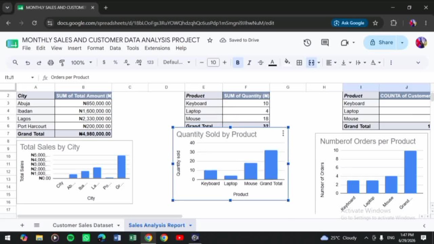The height and width of the screenshot is (244, 434).
Task: Open text wrapping dropdown
Action: [361, 63]
